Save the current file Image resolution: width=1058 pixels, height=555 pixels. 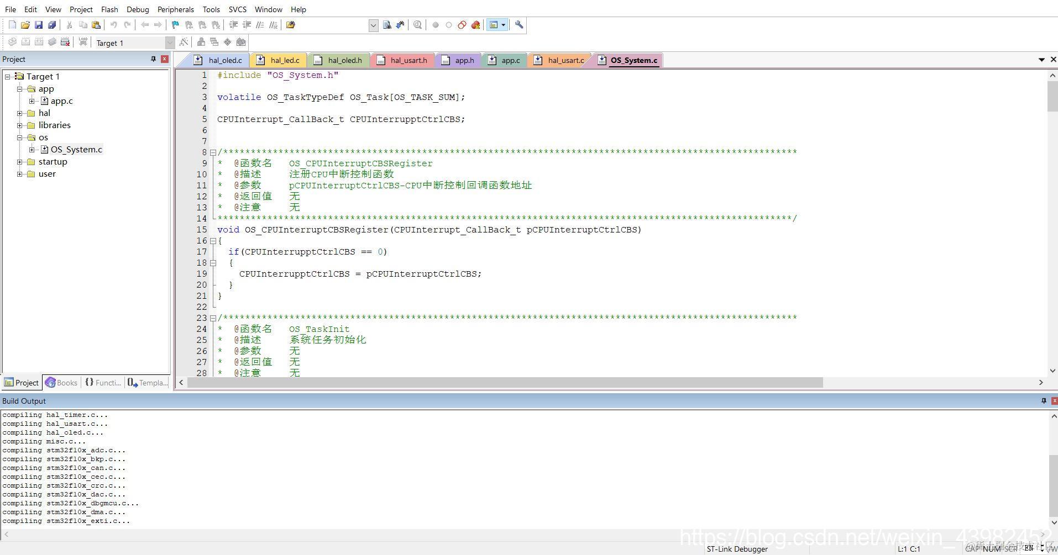click(39, 25)
